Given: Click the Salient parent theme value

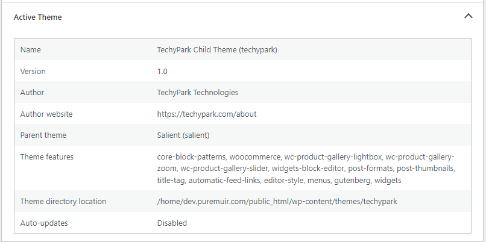Looking at the screenshot, I should pyautogui.click(x=183, y=135).
